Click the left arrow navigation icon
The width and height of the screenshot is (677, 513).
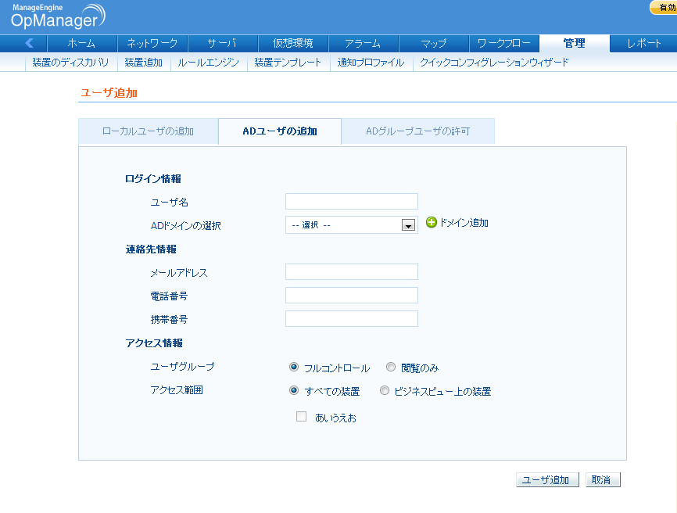click(x=30, y=44)
